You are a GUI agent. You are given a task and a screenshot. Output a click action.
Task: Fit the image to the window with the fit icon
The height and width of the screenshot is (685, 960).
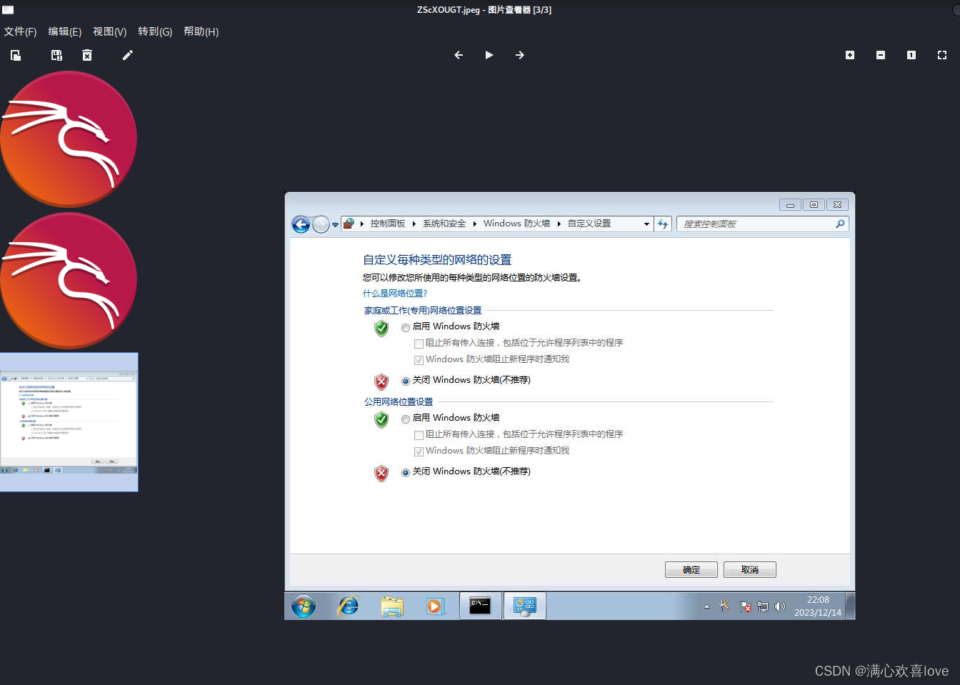(942, 55)
